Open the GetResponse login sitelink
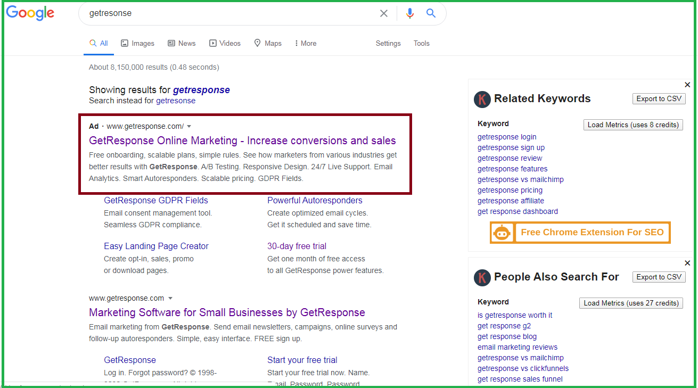698x388 pixels. point(130,360)
